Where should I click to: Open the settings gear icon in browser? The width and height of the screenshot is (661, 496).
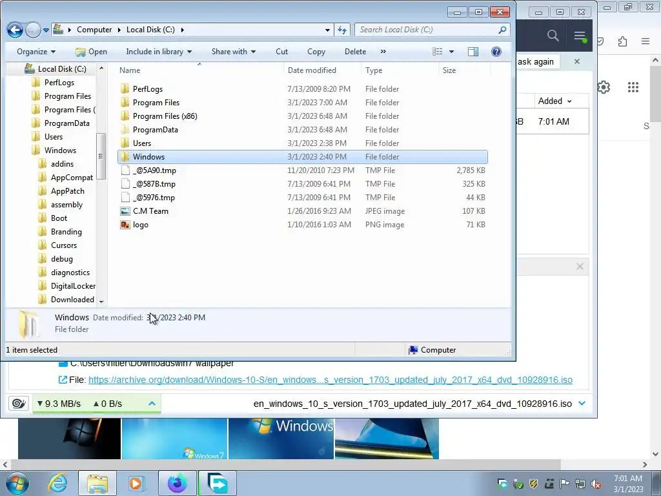point(604,87)
